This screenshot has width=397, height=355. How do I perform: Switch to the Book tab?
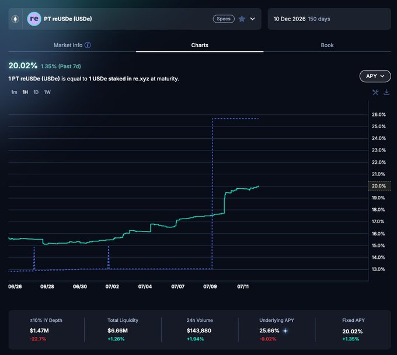pos(327,45)
